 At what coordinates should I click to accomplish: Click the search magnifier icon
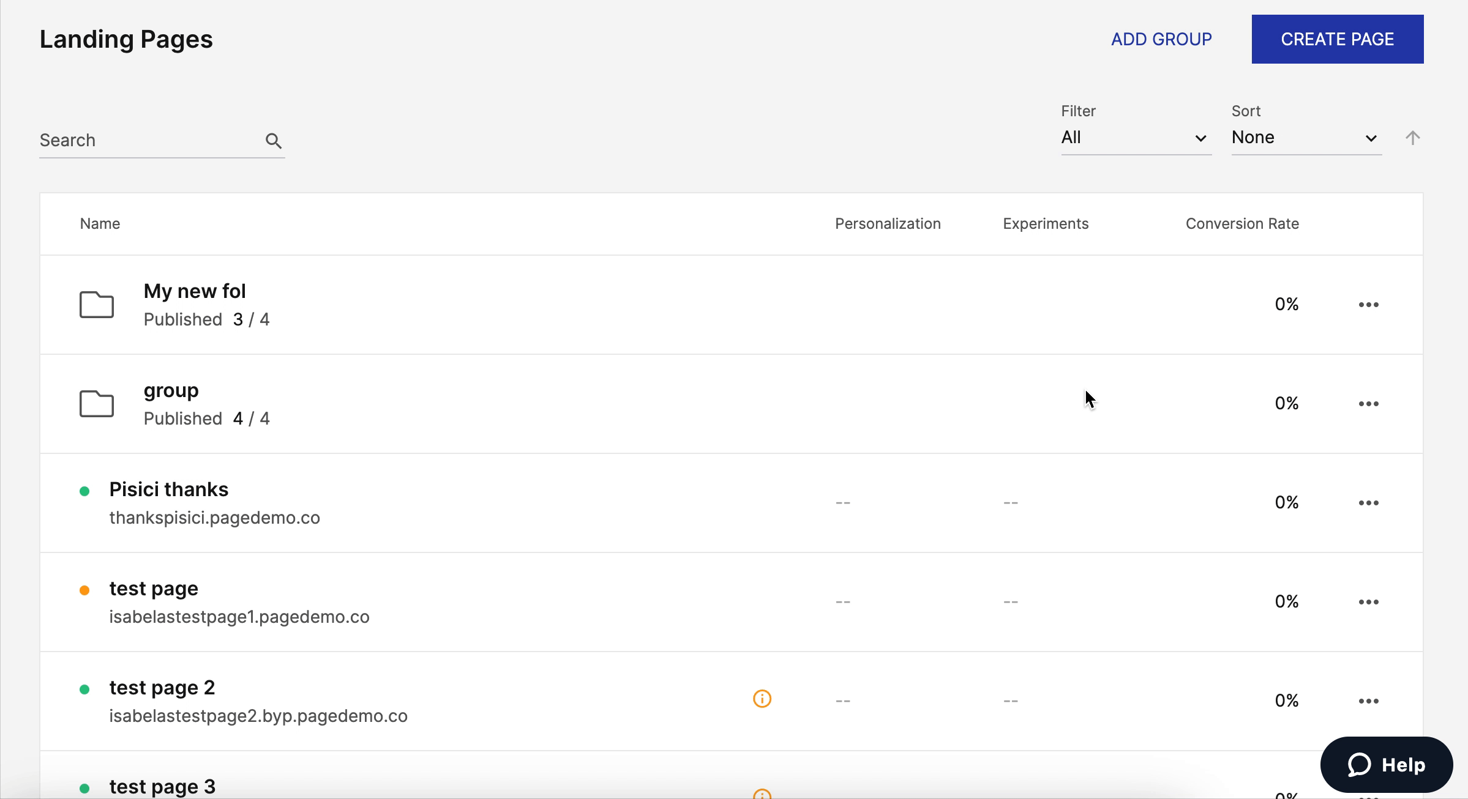(274, 141)
